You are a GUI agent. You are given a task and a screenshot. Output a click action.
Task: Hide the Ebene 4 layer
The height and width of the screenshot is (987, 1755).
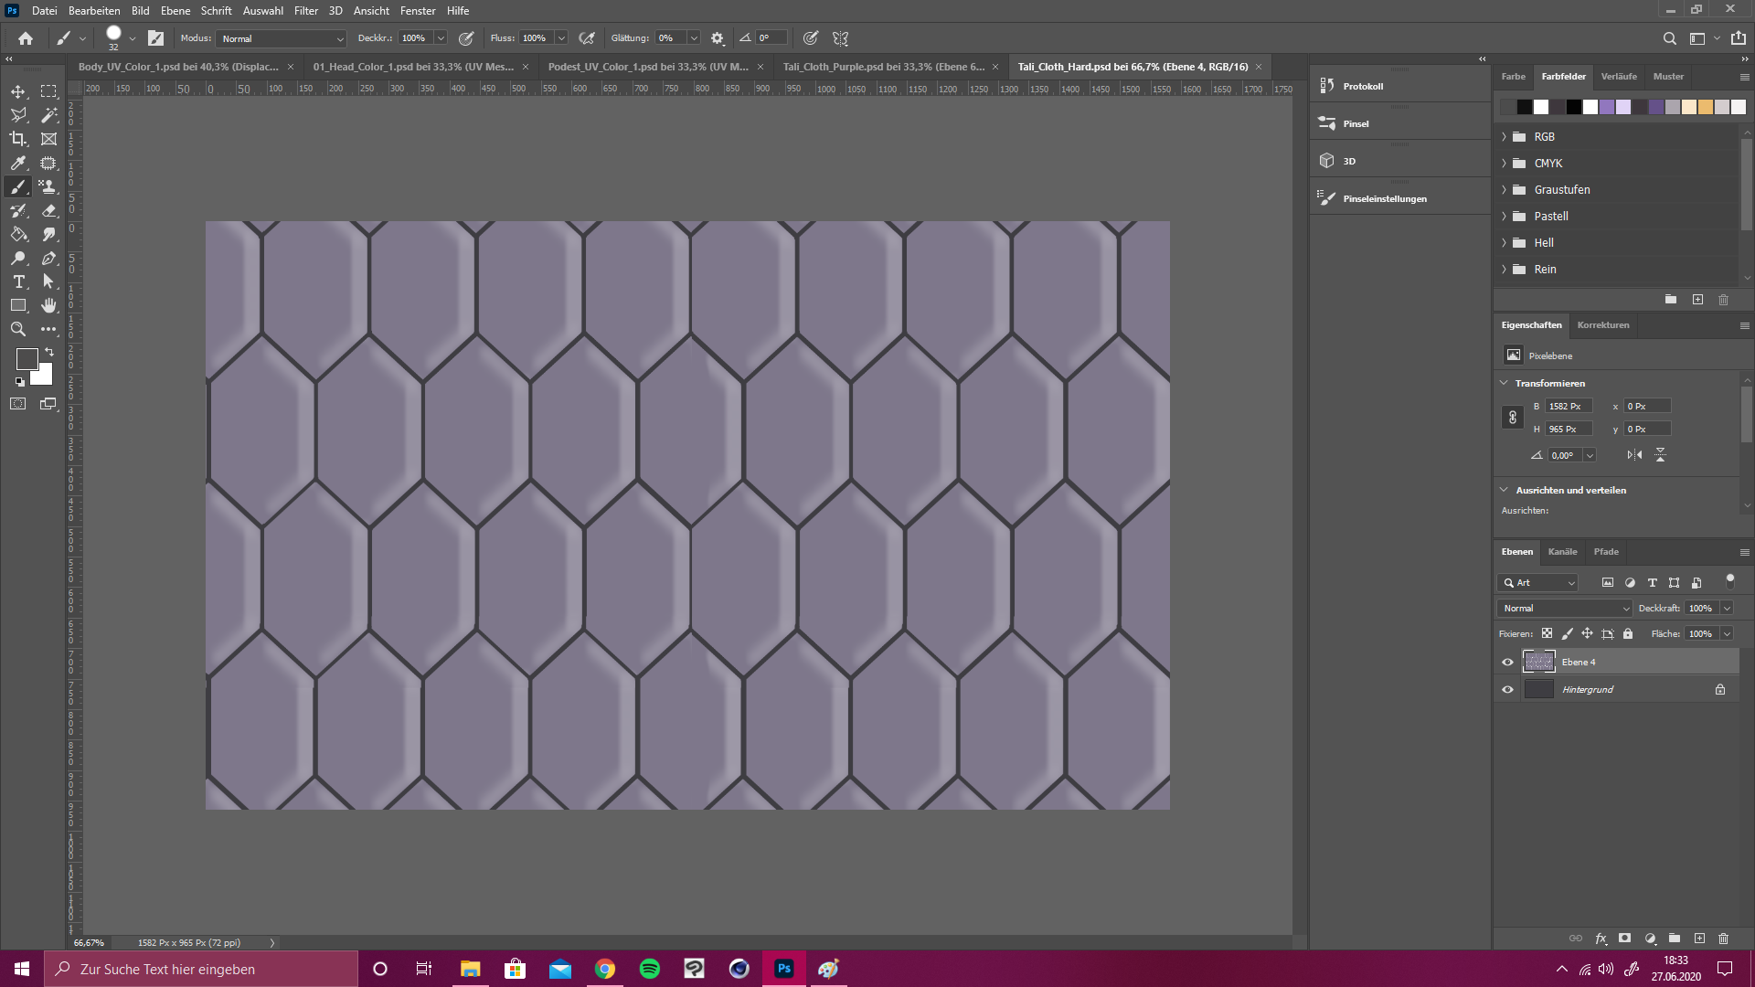1508,663
